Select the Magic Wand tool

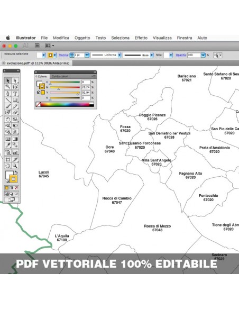[x=8, y=87]
